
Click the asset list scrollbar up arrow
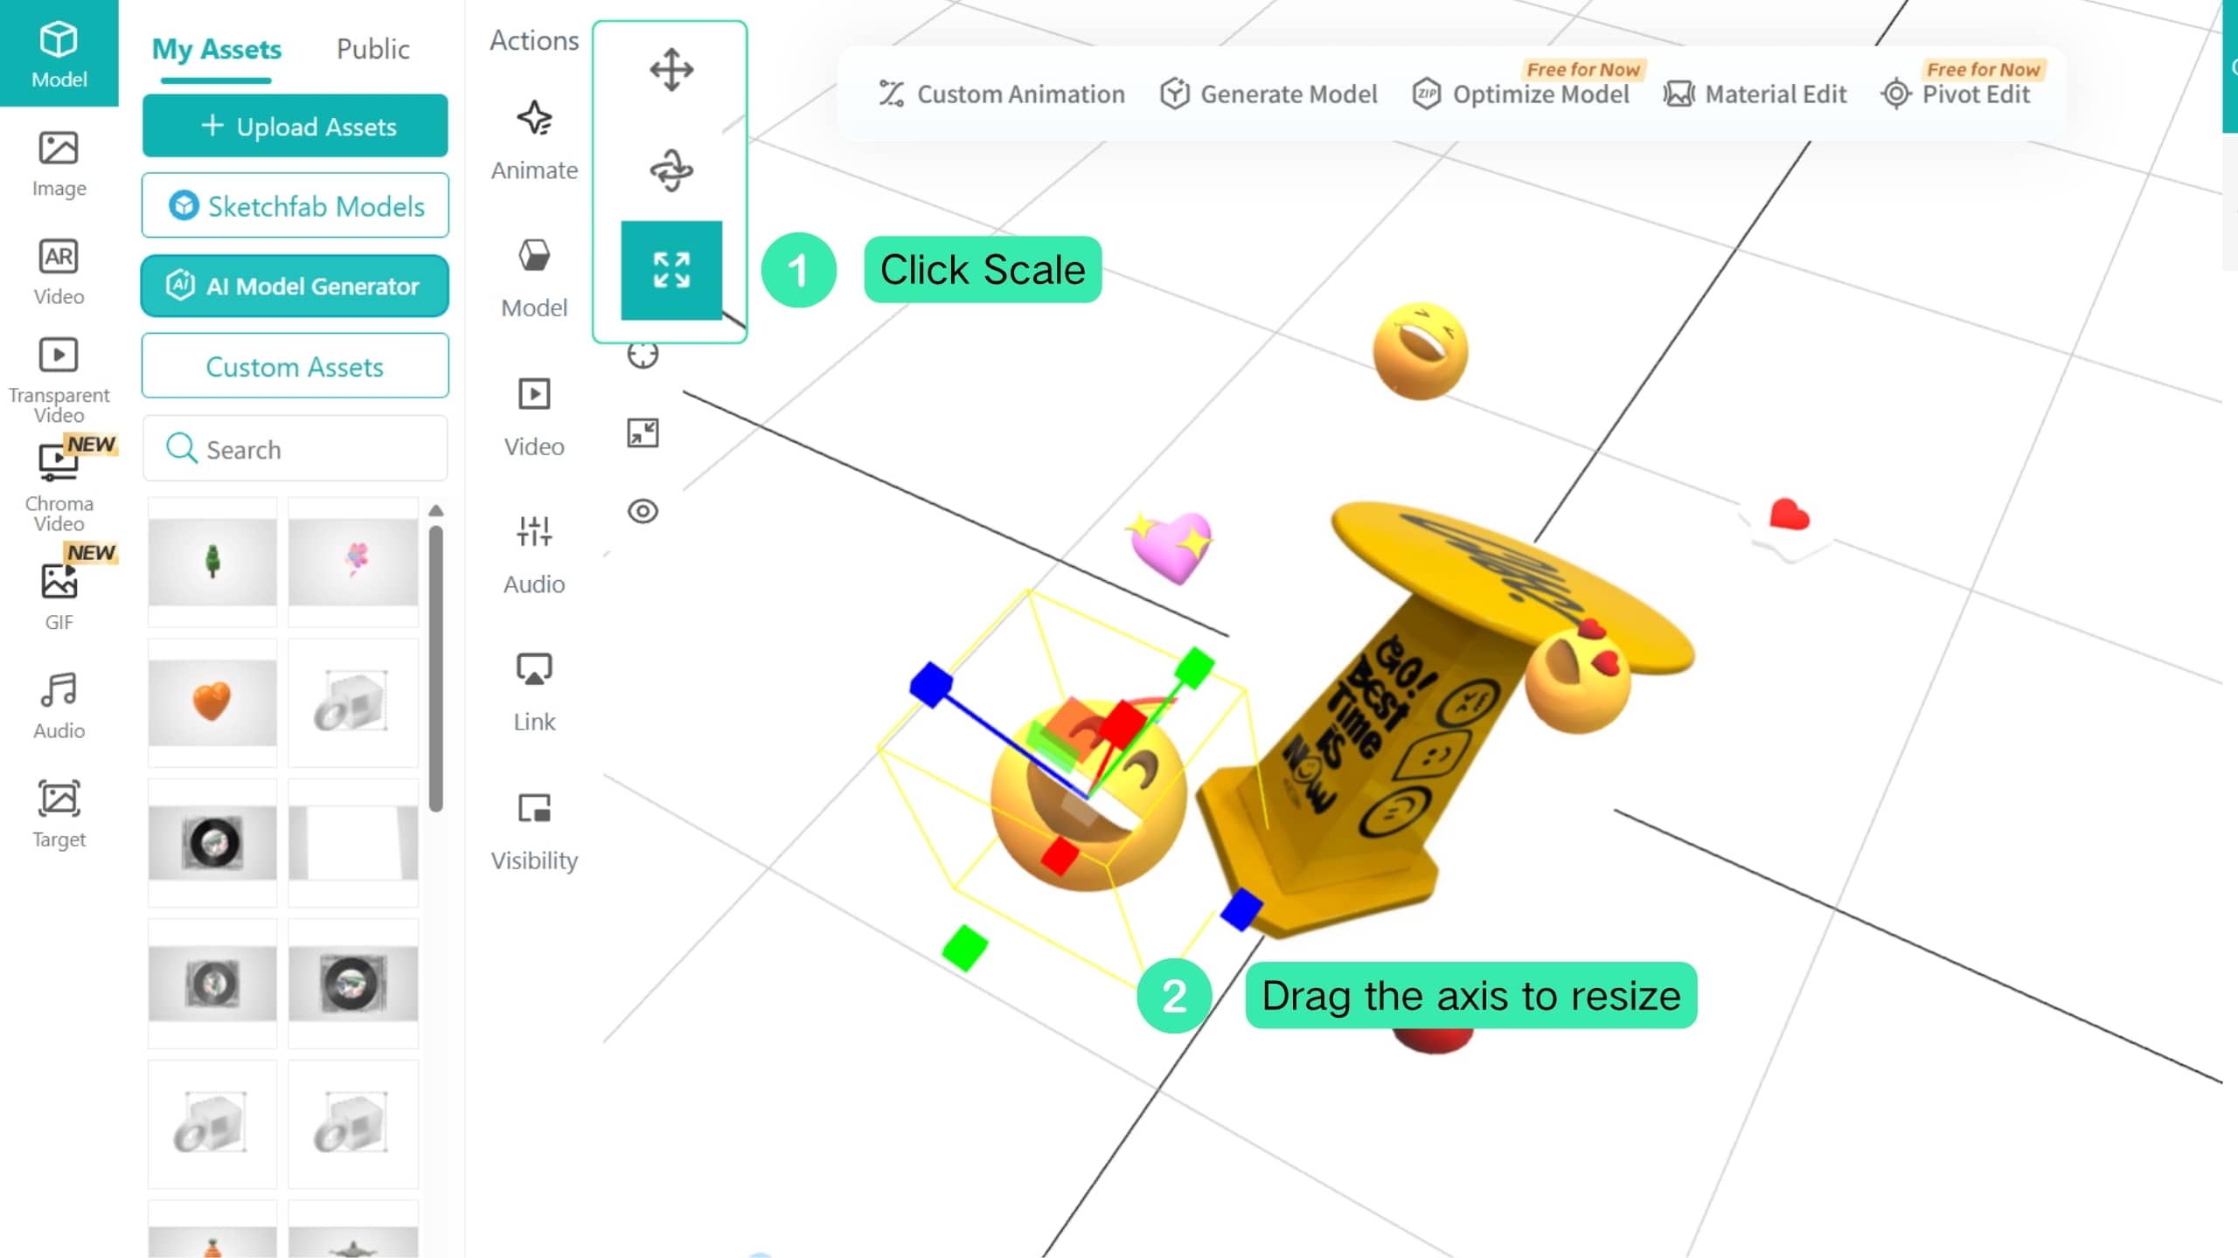pos(436,510)
